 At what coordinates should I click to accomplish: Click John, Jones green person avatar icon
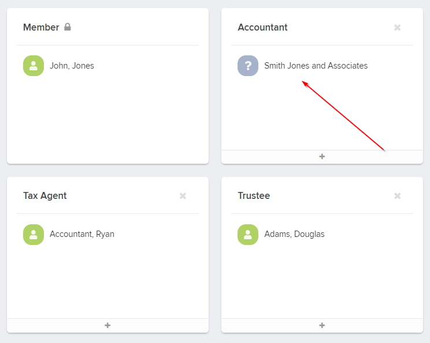pos(34,66)
